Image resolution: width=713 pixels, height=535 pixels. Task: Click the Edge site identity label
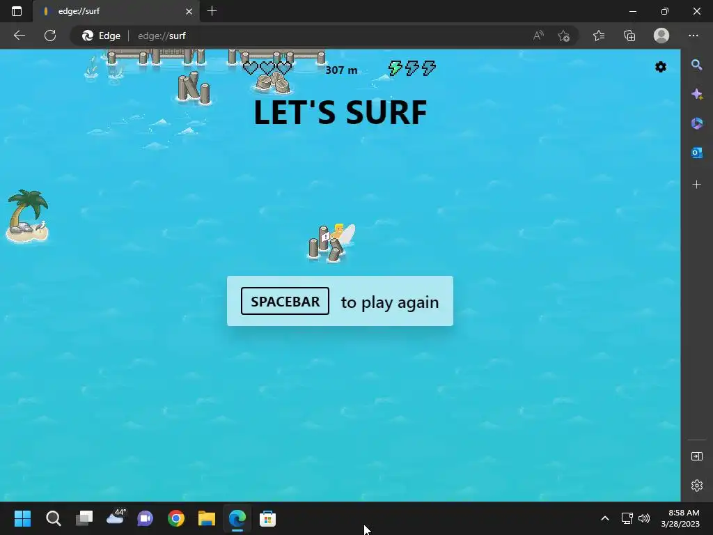102,36
